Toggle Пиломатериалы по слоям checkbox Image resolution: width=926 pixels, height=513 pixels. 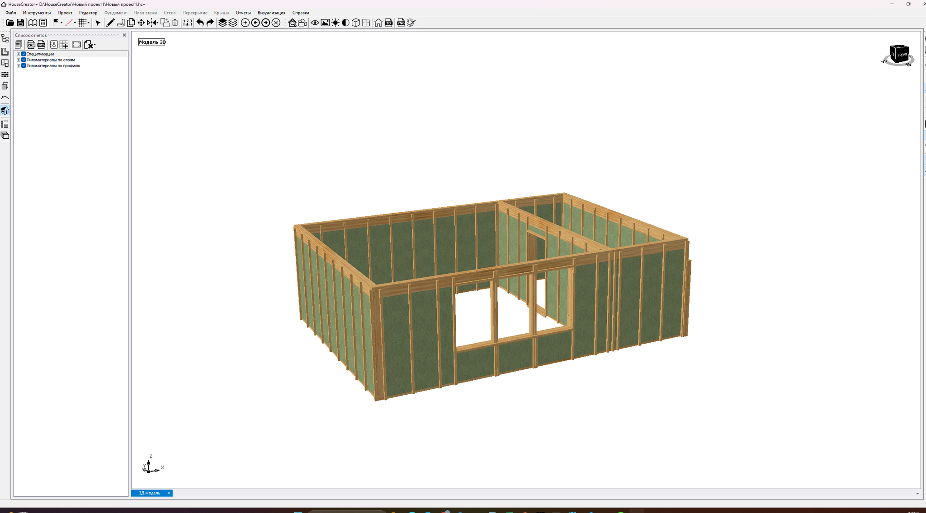tap(24, 60)
